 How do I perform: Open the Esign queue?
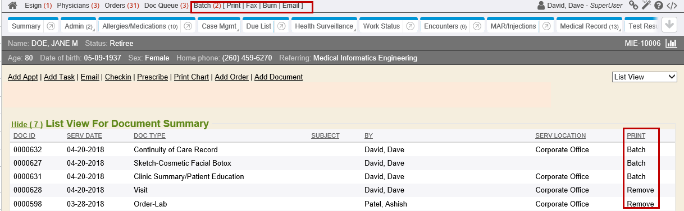pyautogui.click(x=38, y=6)
